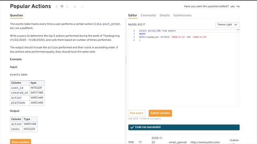This screenshot has height=144, width=257.
Task: Upvote the Popular Actions question
Action: [57, 6]
